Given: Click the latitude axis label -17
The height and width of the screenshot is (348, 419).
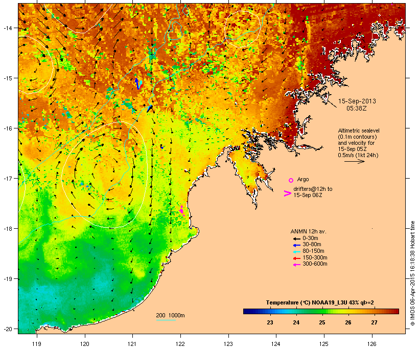Looking at the screenshot, I should (7, 178).
